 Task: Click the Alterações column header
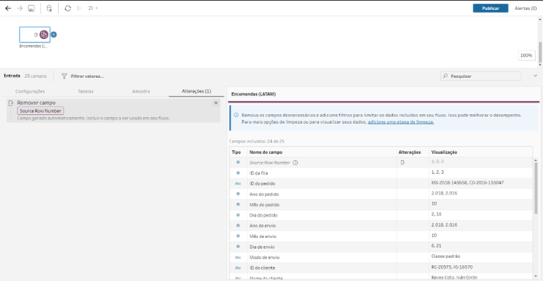pos(410,152)
